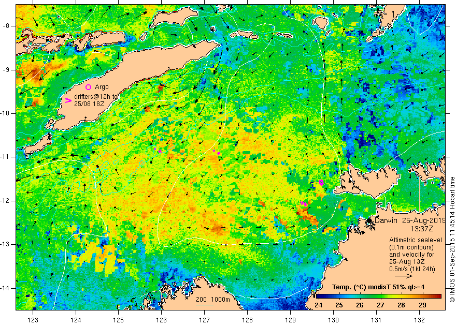
Task: Click the magenta drifter arrow legend marker
Action: (x=68, y=100)
